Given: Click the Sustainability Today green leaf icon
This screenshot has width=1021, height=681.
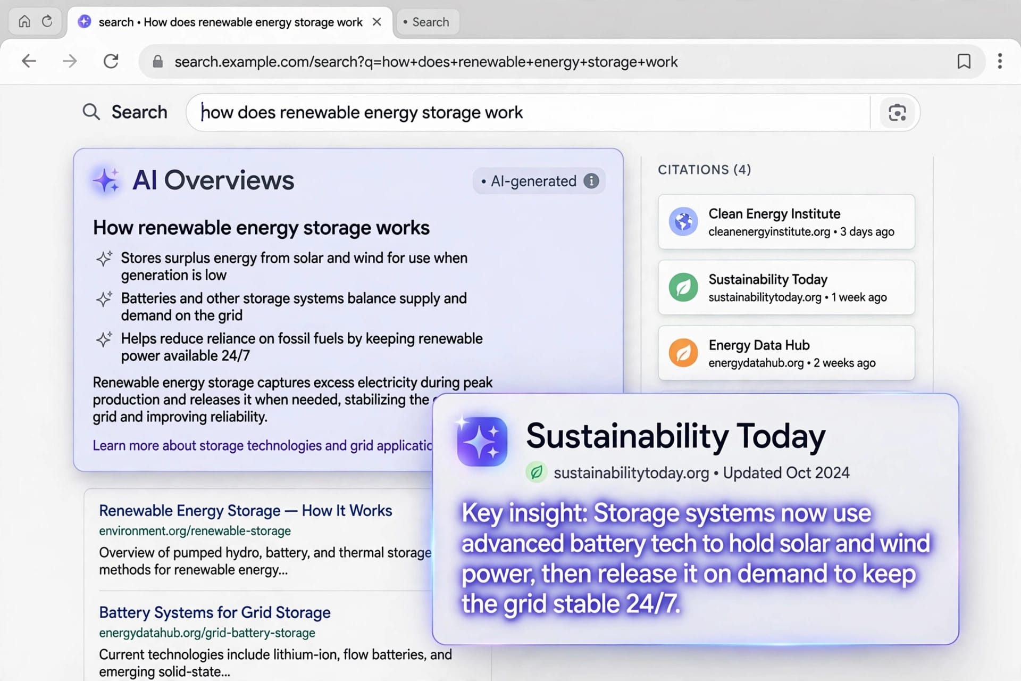Looking at the screenshot, I should [x=683, y=287].
